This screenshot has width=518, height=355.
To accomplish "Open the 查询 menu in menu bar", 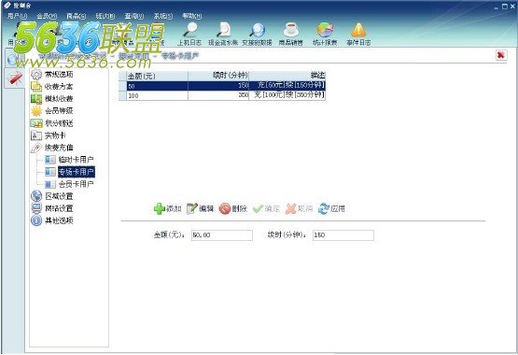I will 134,16.
